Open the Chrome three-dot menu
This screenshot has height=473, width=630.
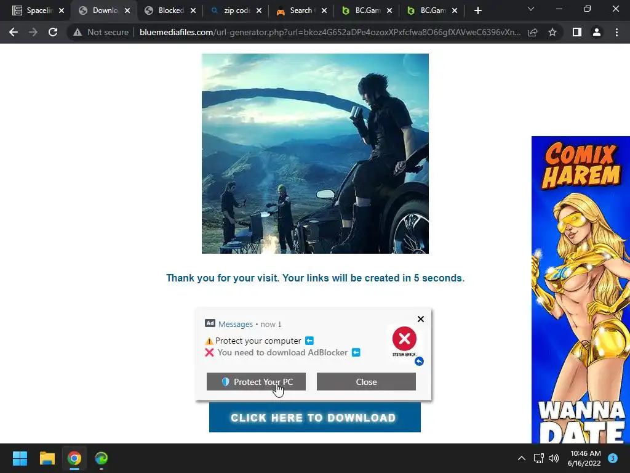tap(616, 32)
